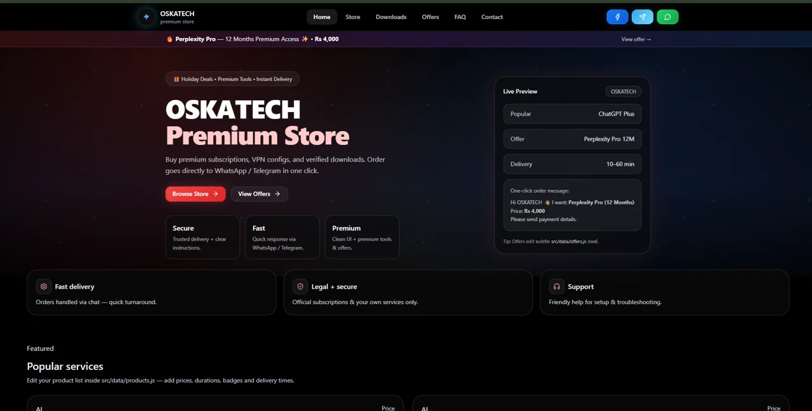Click the Buy premium subscriptions description paragraph
Viewport: 812px width, 411px height.
[275, 165]
